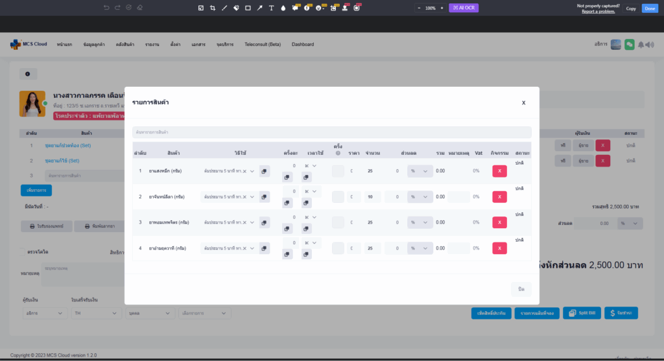This screenshot has height=361, width=664.
Task: Select the blur droplet tool
Action: [283, 8]
